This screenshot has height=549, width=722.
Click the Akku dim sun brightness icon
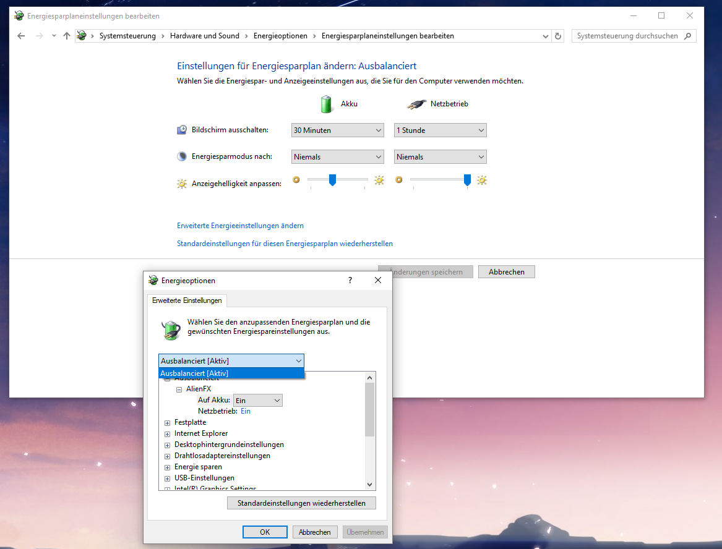tap(296, 181)
